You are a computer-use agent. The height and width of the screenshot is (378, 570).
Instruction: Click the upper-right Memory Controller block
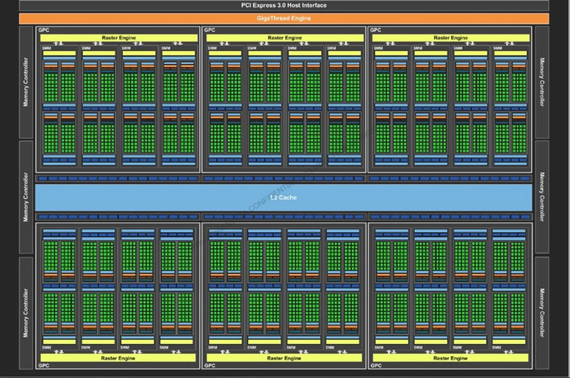click(542, 82)
